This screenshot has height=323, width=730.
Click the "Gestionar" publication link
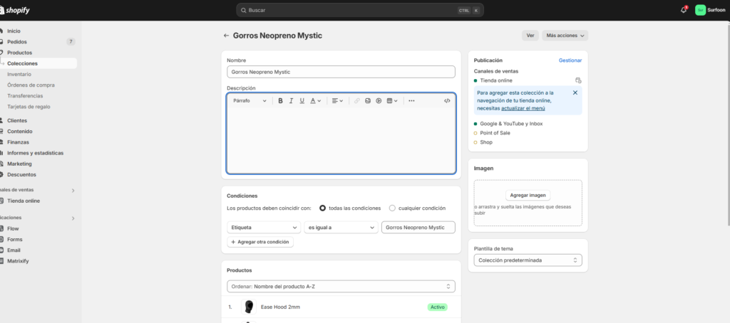pos(570,60)
